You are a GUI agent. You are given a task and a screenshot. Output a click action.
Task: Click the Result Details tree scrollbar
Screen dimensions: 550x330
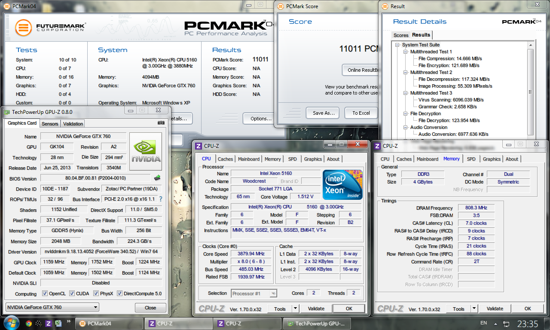point(530,90)
